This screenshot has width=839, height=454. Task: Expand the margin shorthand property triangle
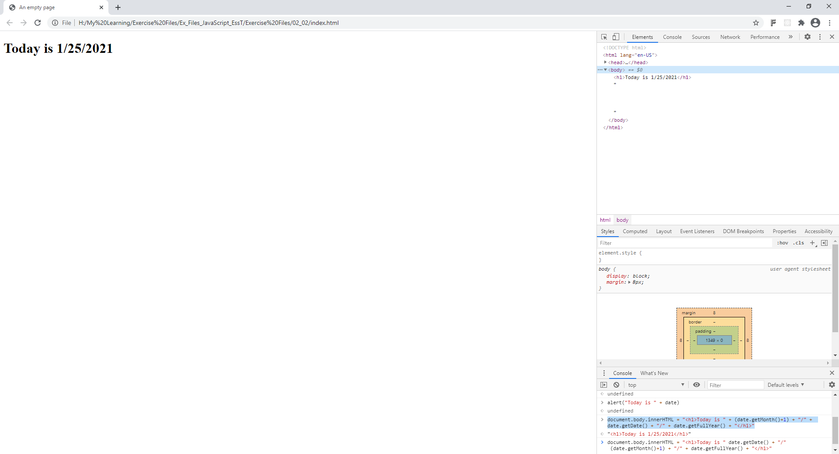point(629,282)
